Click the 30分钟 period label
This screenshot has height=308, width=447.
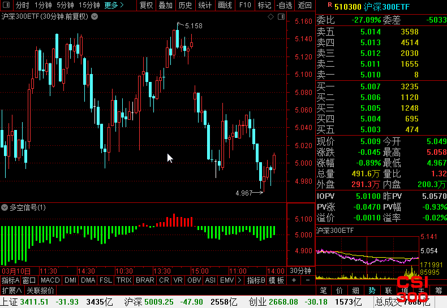[300, 271]
